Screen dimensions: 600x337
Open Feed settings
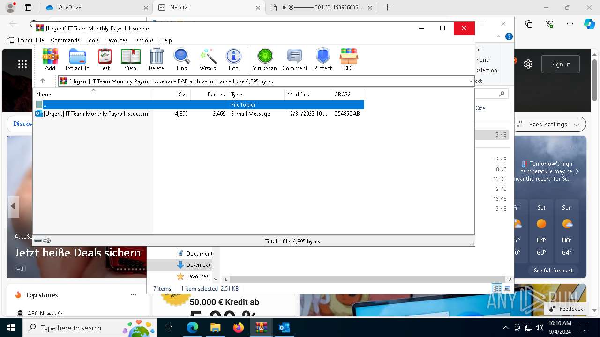click(548, 124)
